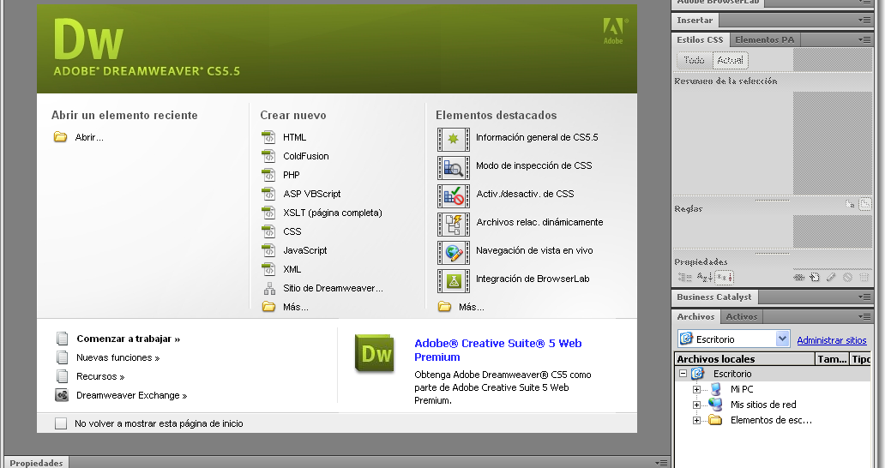Click the Administrar sitios link
Screen dimensions: 891x468
coord(831,340)
